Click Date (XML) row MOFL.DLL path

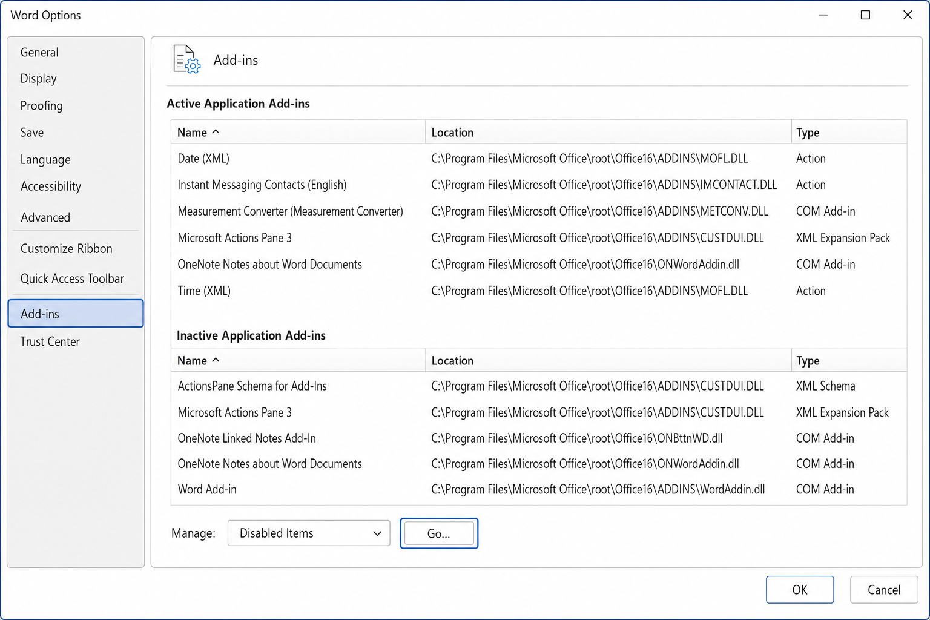[x=589, y=159]
